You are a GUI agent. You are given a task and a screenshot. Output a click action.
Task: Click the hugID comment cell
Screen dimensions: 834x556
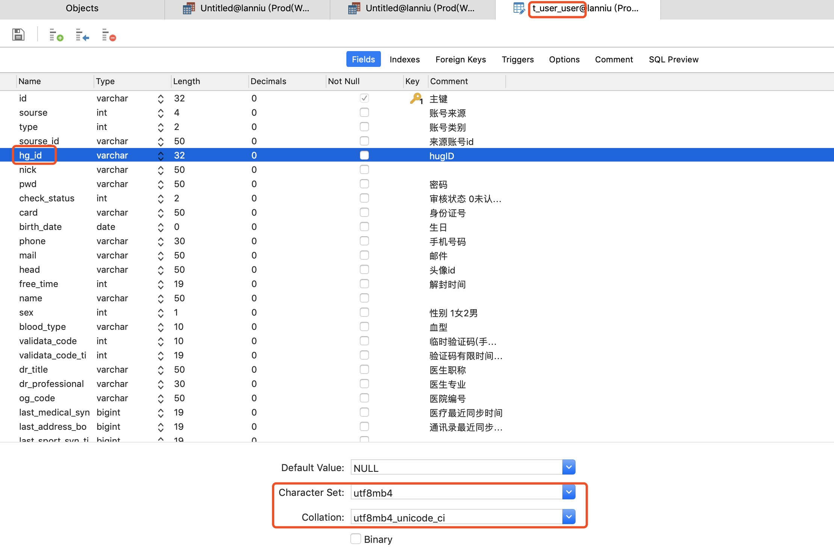pos(442,156)
